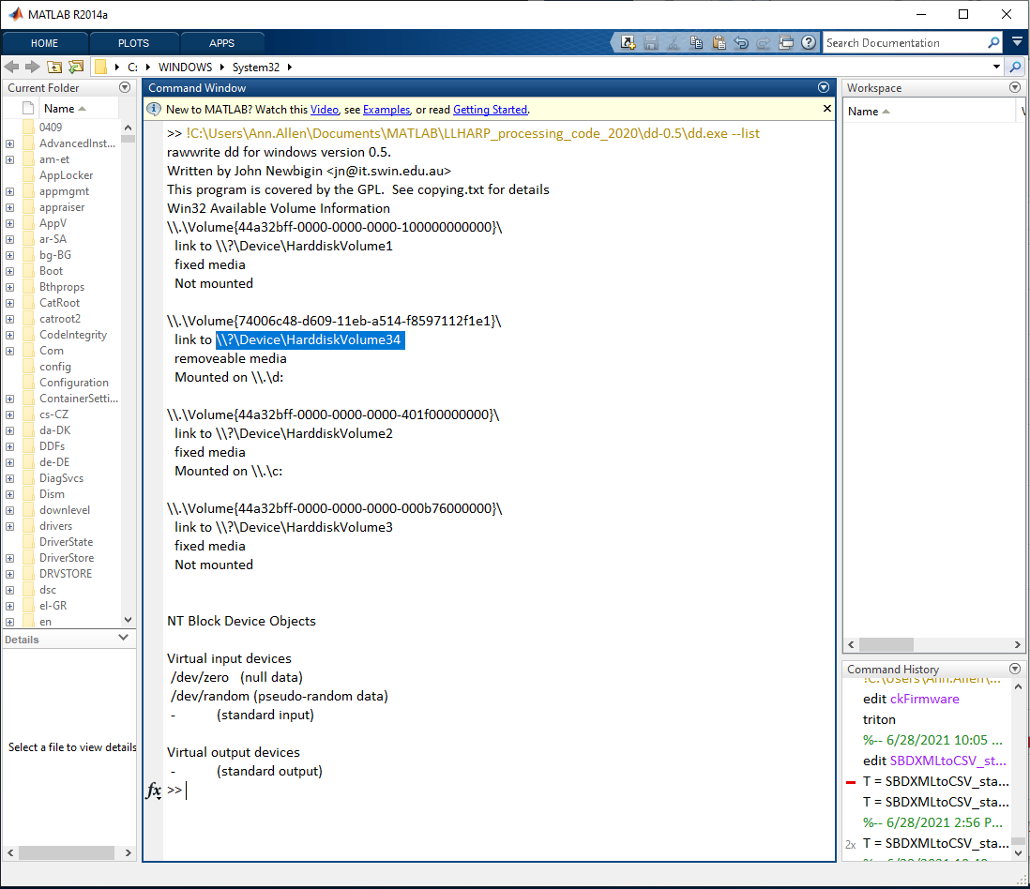Screen dimensions: 1030x889
Task: Click the Copy icon in the quick access toolbar
Action: tap(696, 43)
